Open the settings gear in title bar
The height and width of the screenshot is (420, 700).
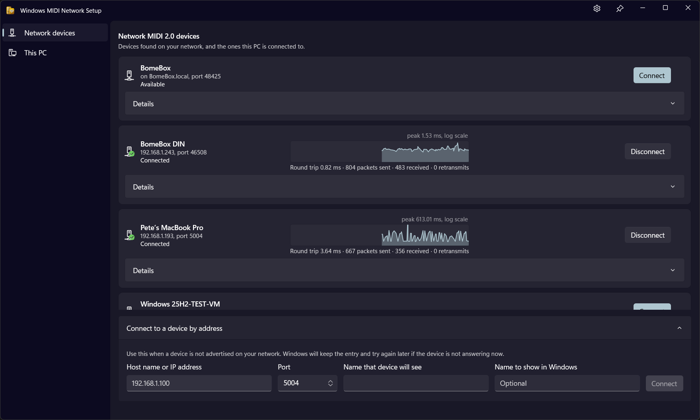coord(597,8)
